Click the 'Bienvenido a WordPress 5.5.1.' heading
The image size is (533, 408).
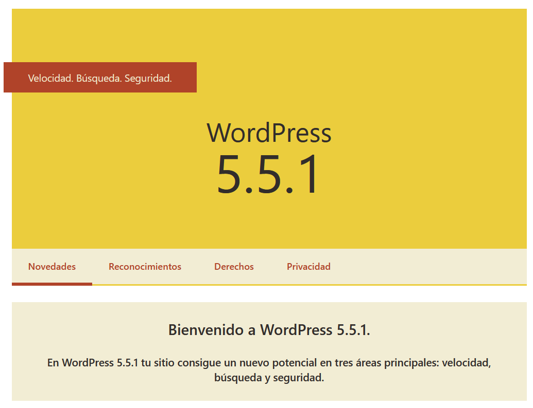pos(269,330)
